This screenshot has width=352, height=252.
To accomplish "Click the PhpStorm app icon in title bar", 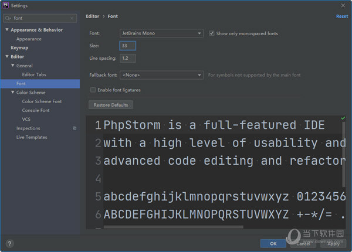I will (x=6, y=5).
